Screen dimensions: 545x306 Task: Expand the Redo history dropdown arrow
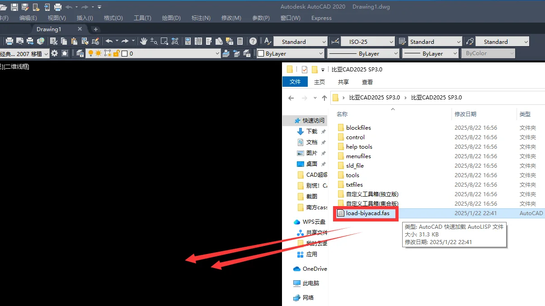point(133,41)
